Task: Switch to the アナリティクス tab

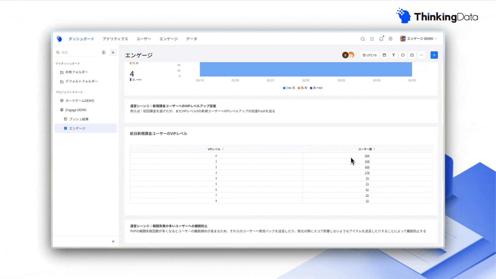Action: tap(115, 39)
